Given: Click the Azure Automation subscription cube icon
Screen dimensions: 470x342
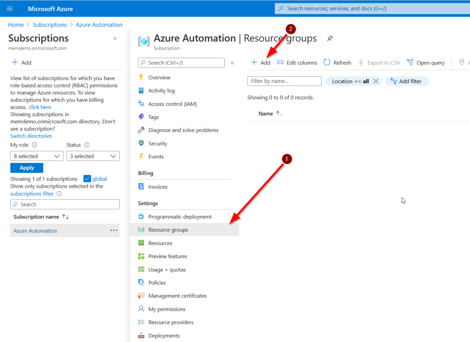Looking at the screenshot, I should click(x=144, y=41).
